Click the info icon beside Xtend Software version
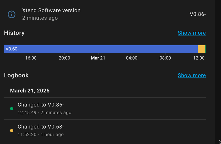 tap(11, 14)
